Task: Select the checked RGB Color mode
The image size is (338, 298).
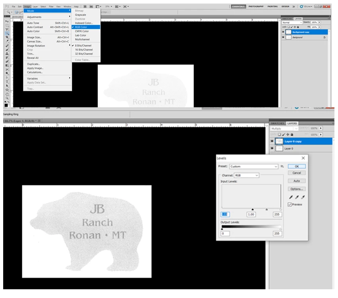Action: (x=86, y=27)
